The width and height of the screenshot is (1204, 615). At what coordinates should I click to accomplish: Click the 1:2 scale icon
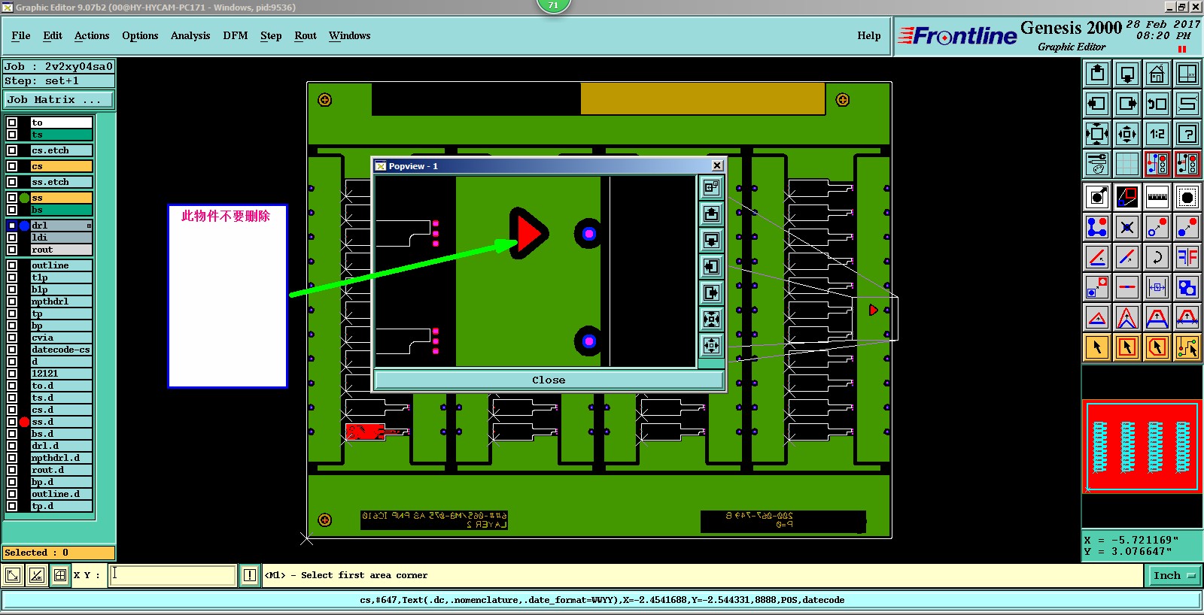1157,134
